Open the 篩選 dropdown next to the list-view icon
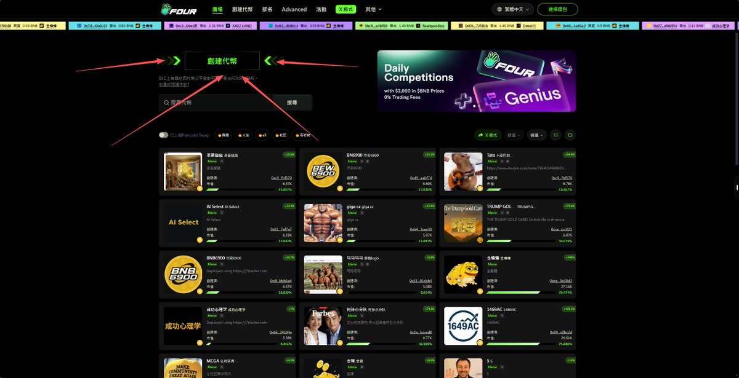The image size is (739, 378). (536, 135)
